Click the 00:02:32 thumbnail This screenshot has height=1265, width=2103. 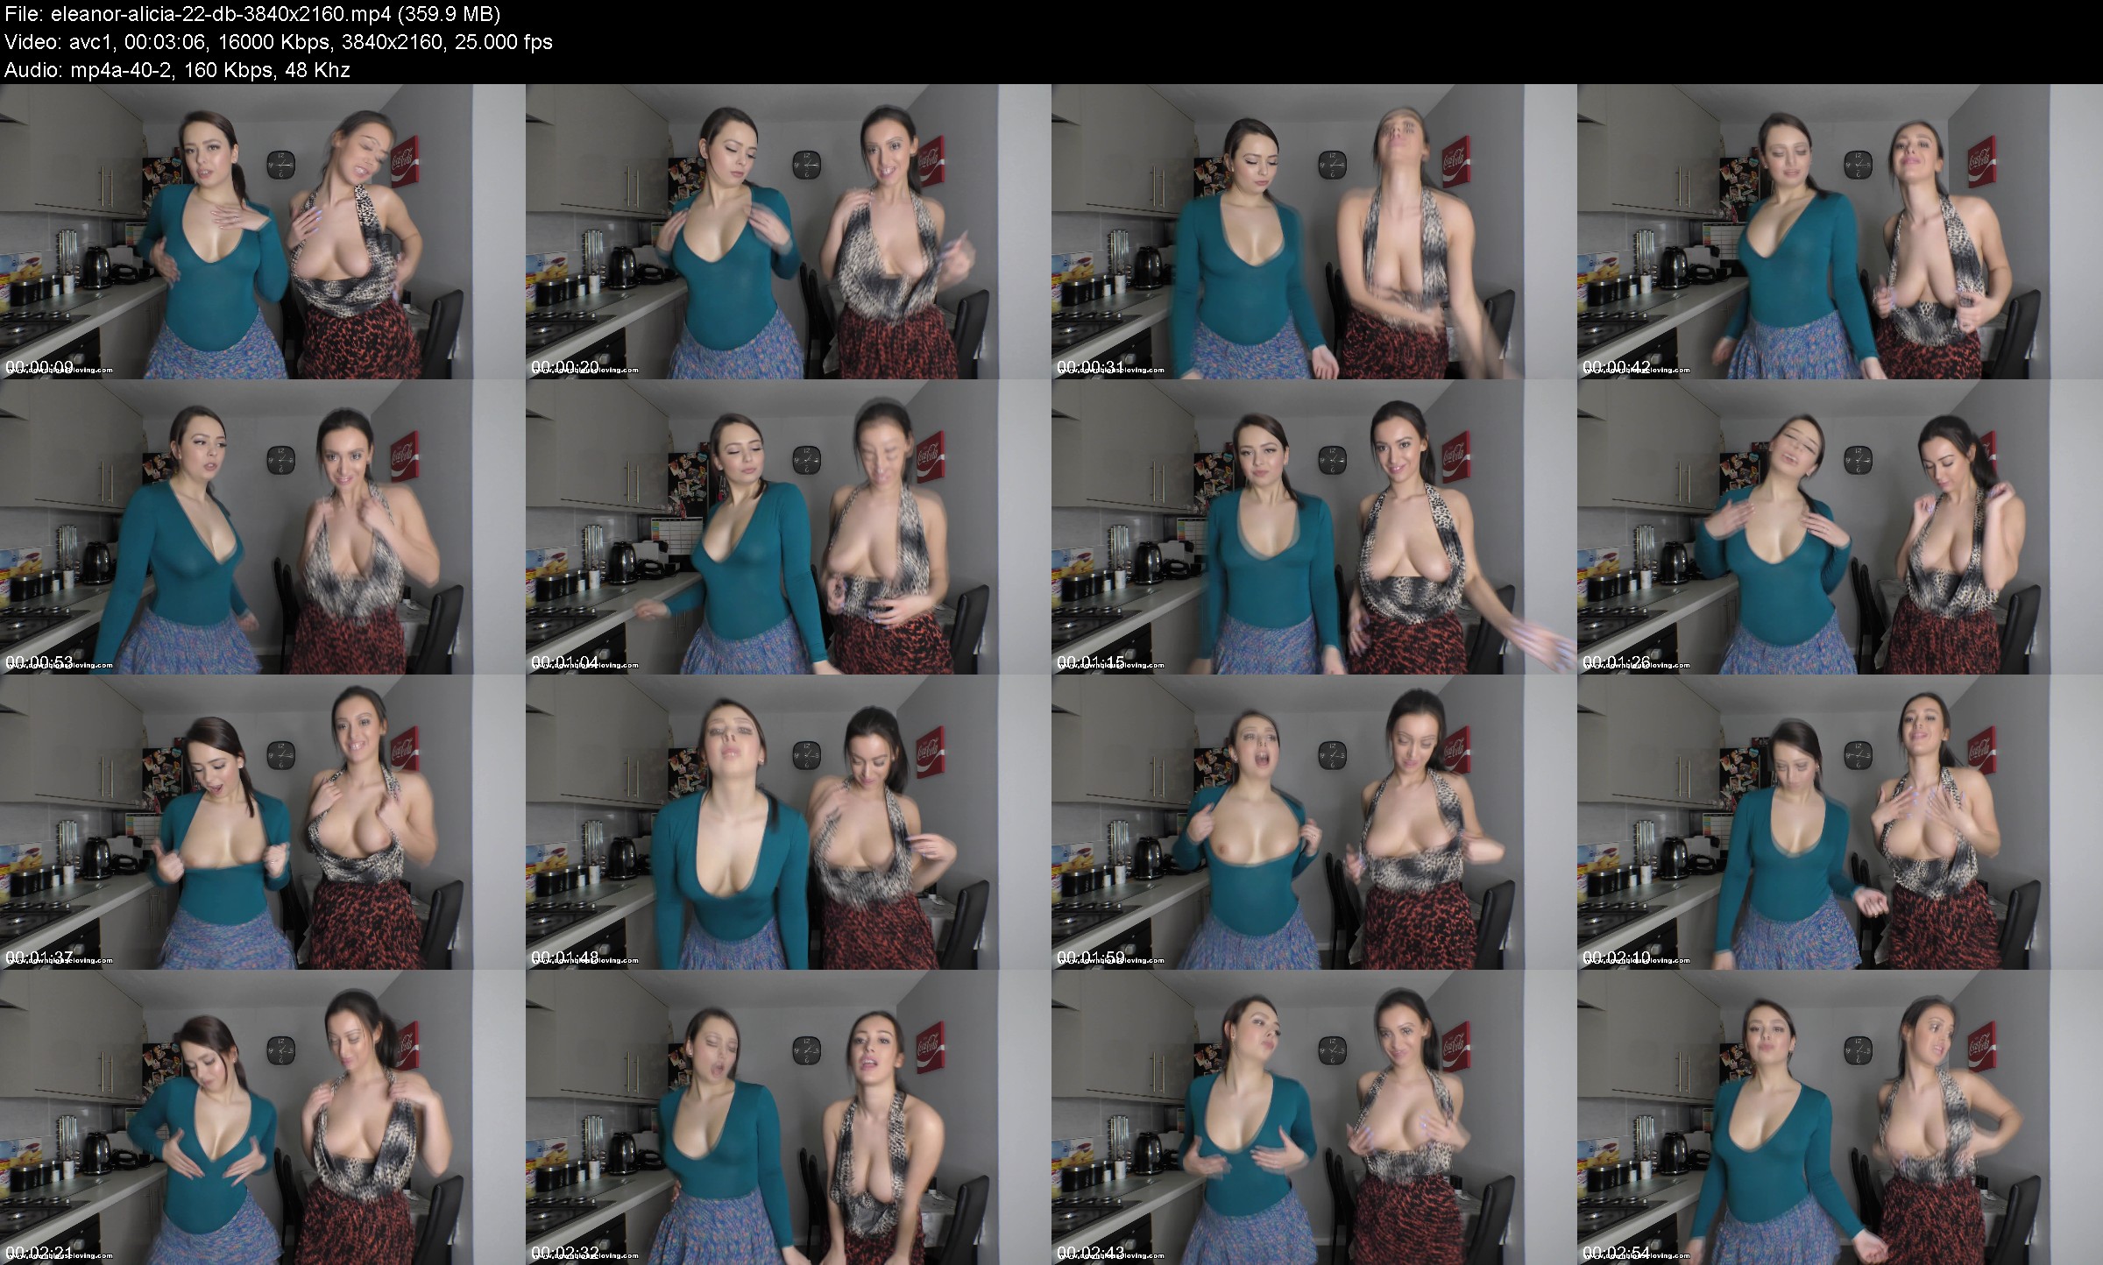[x=789, y=1117]
